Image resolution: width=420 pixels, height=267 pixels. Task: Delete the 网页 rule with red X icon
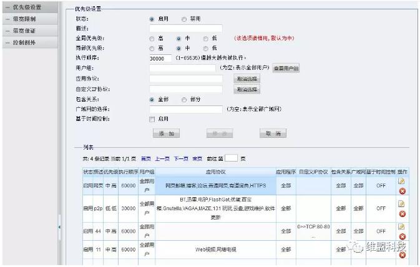coord(402,191)
